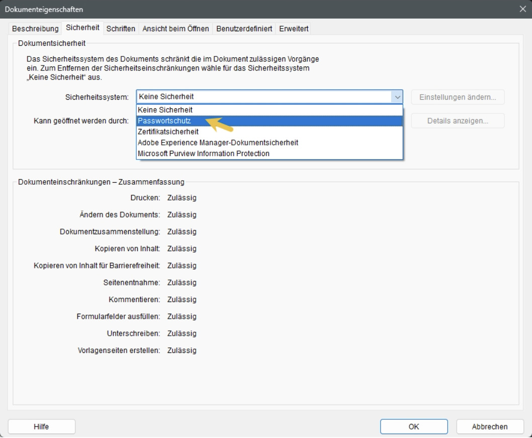The width and height of the screenshot is (532, 438).
Task: Go to the Ansicht beim Öffnen tab
Action: (x=176, y=29)
